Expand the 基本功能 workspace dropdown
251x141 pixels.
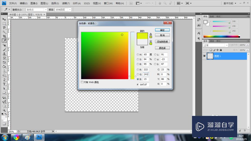230,3
